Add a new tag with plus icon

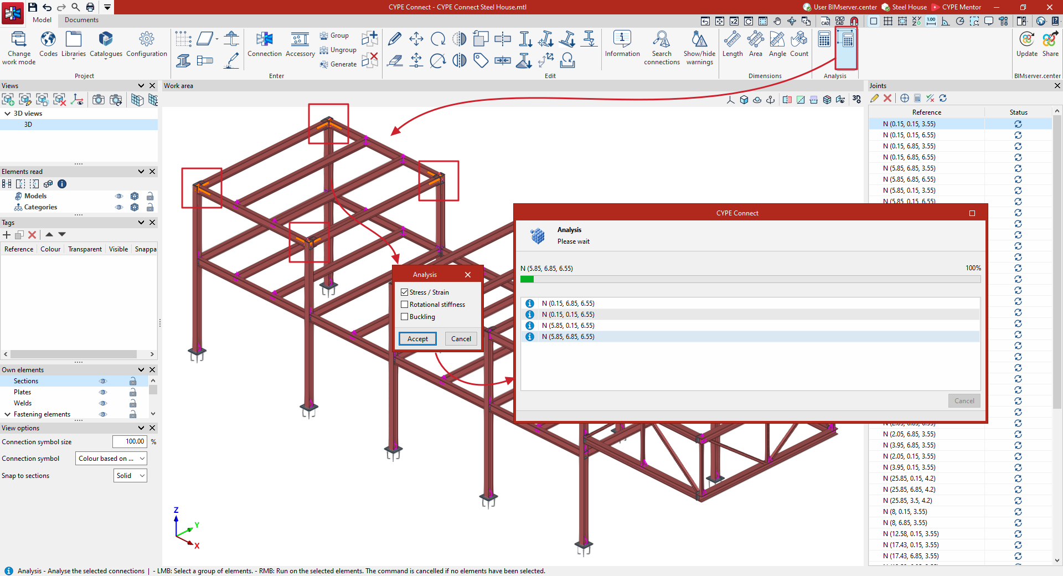(x=7, y=235)
